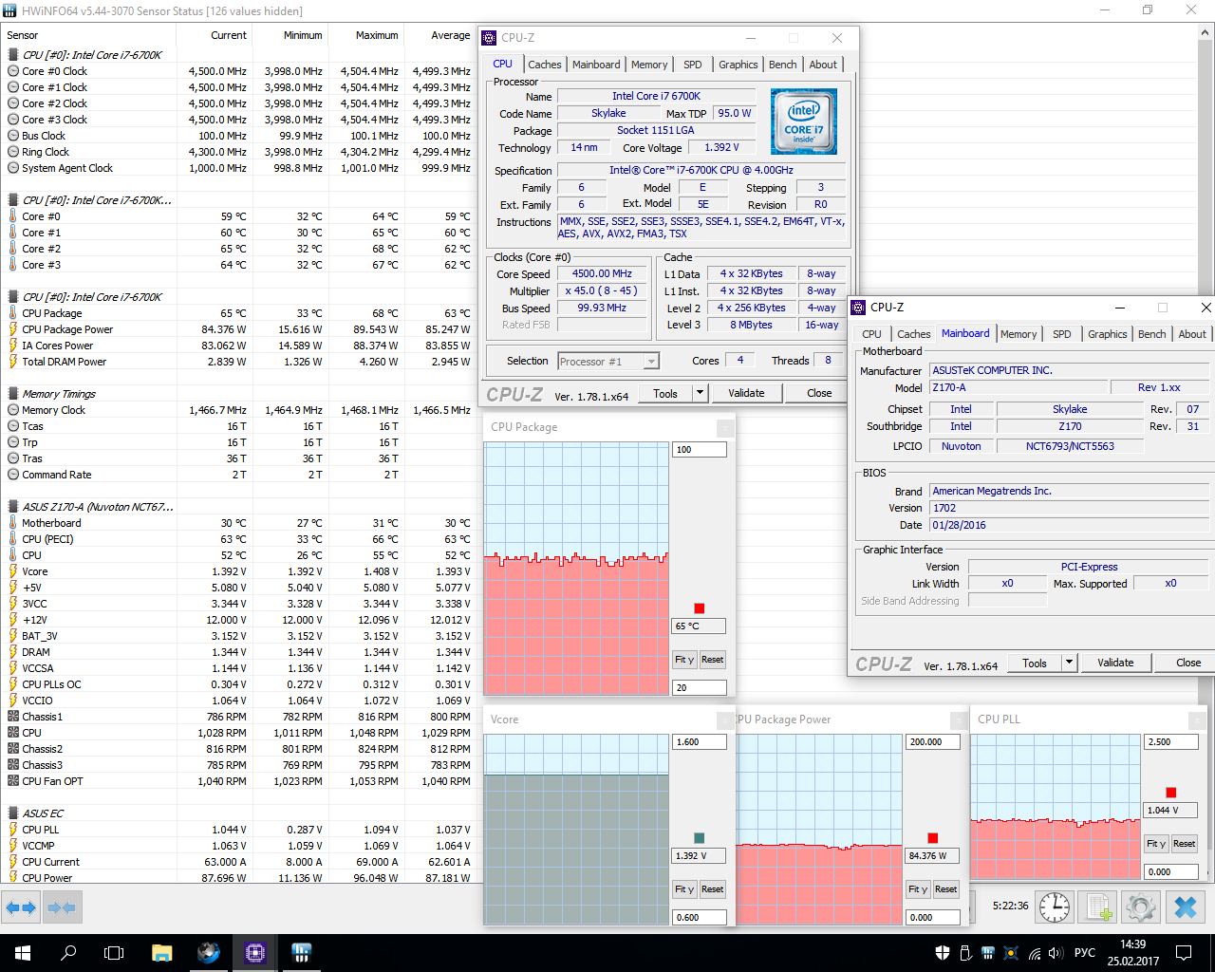The height and width of the screenshot is (972, 1215).
Task: Switch to Caches tab in front CPU-Z window
Action: [x=913, y=334]
